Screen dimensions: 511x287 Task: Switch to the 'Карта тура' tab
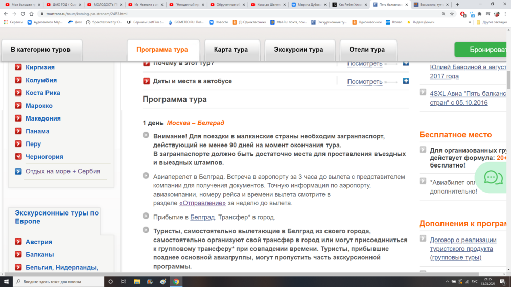point(230,50)
